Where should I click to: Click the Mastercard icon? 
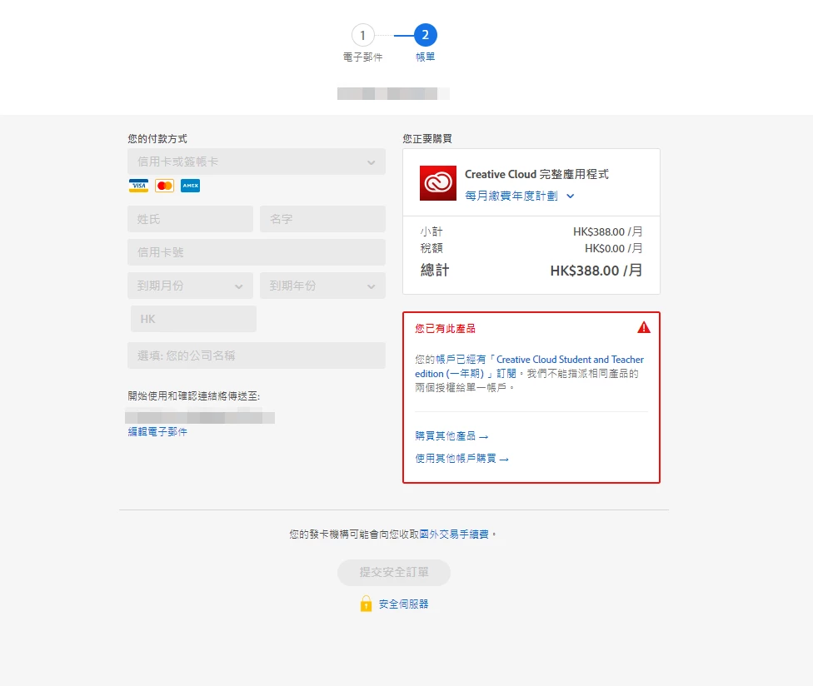(164, 186)
